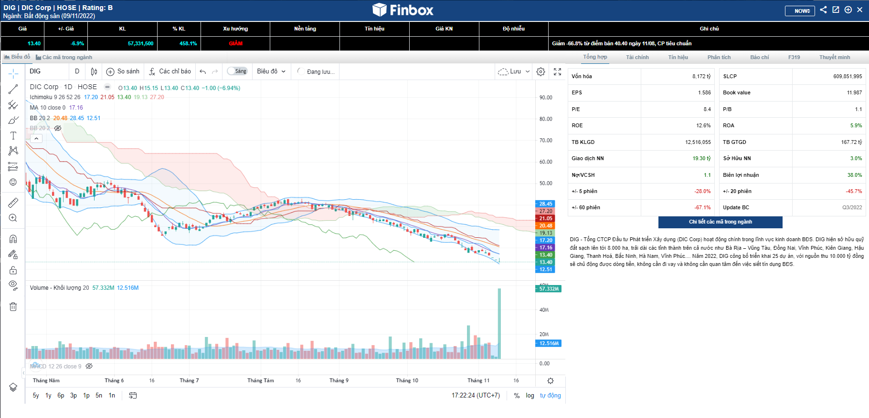
Task: Toggle tự động auto scale
Action: [x=551, y=396]
